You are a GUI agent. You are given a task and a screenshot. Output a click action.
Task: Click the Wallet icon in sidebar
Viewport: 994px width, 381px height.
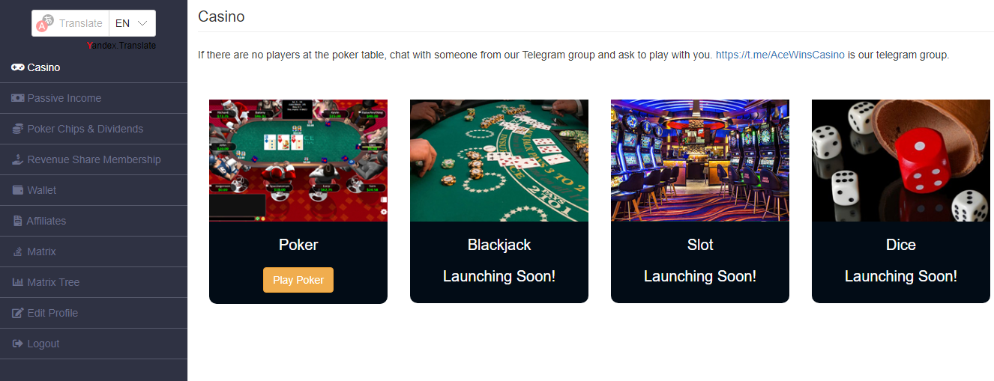18,190
